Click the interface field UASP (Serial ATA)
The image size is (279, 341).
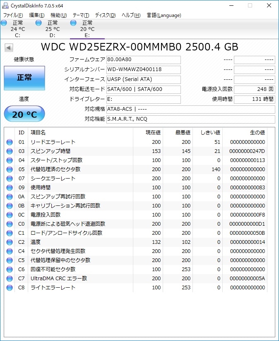(x=144, y=79)
